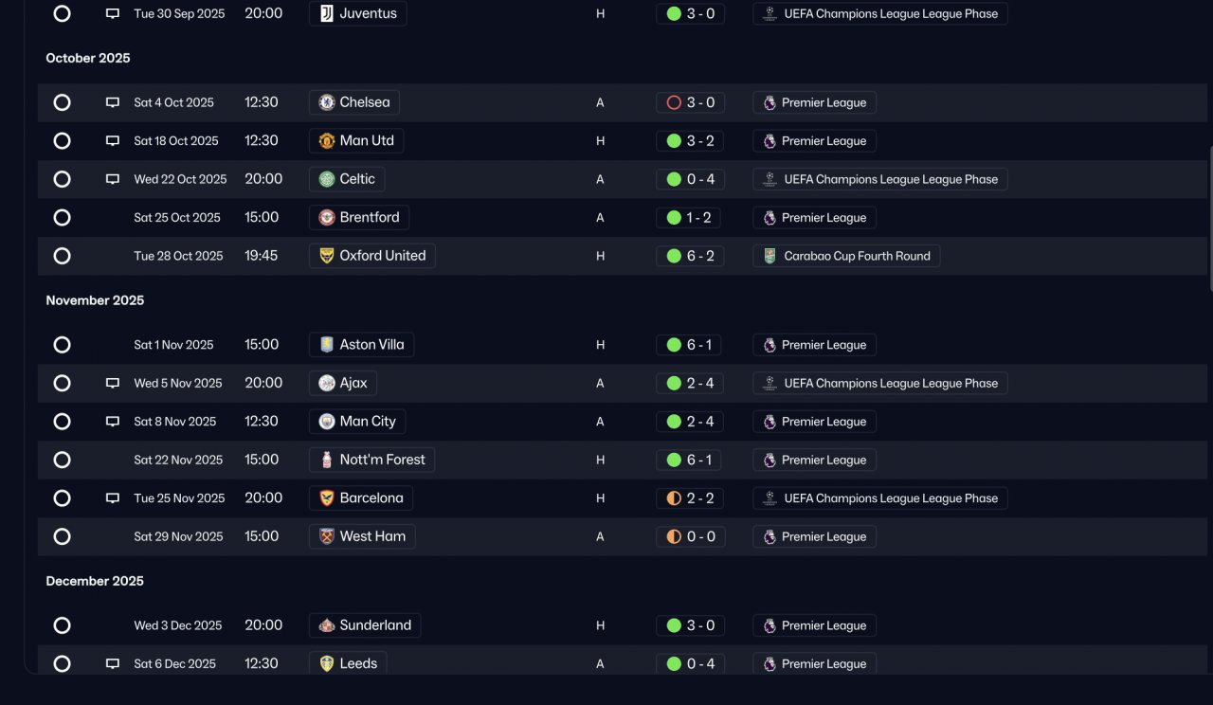The height and width of the screenshot is (705, 1213).
Task: Select the radio circle for Leeds fixture
Action: (62, 664)
